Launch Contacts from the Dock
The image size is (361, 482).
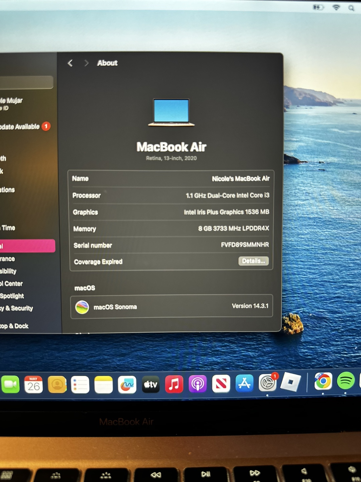point(57,385)
